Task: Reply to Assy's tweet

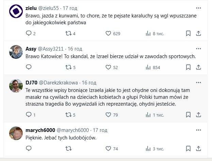Action: click(x=29, y=67)
